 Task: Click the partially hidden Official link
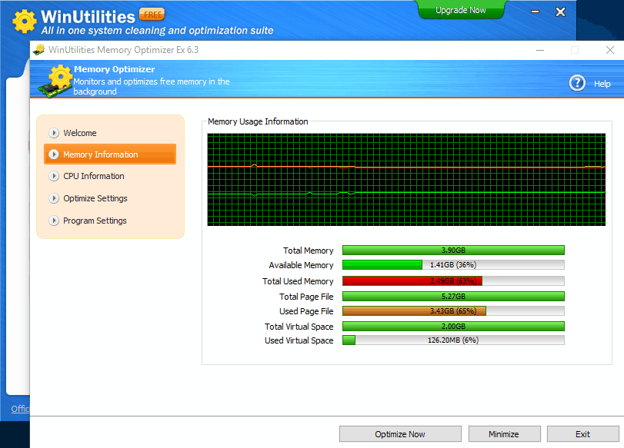20,409
